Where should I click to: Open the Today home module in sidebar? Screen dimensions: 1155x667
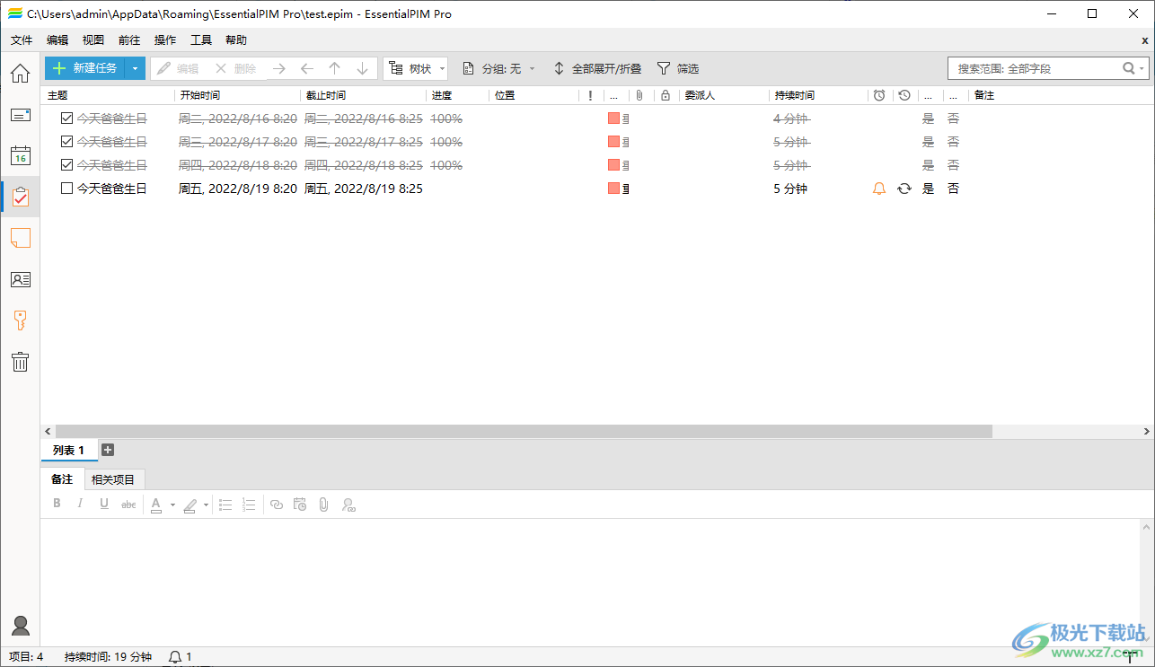point(20,74)
